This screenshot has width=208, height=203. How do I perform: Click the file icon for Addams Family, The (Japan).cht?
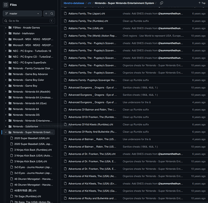pos(65,13)
